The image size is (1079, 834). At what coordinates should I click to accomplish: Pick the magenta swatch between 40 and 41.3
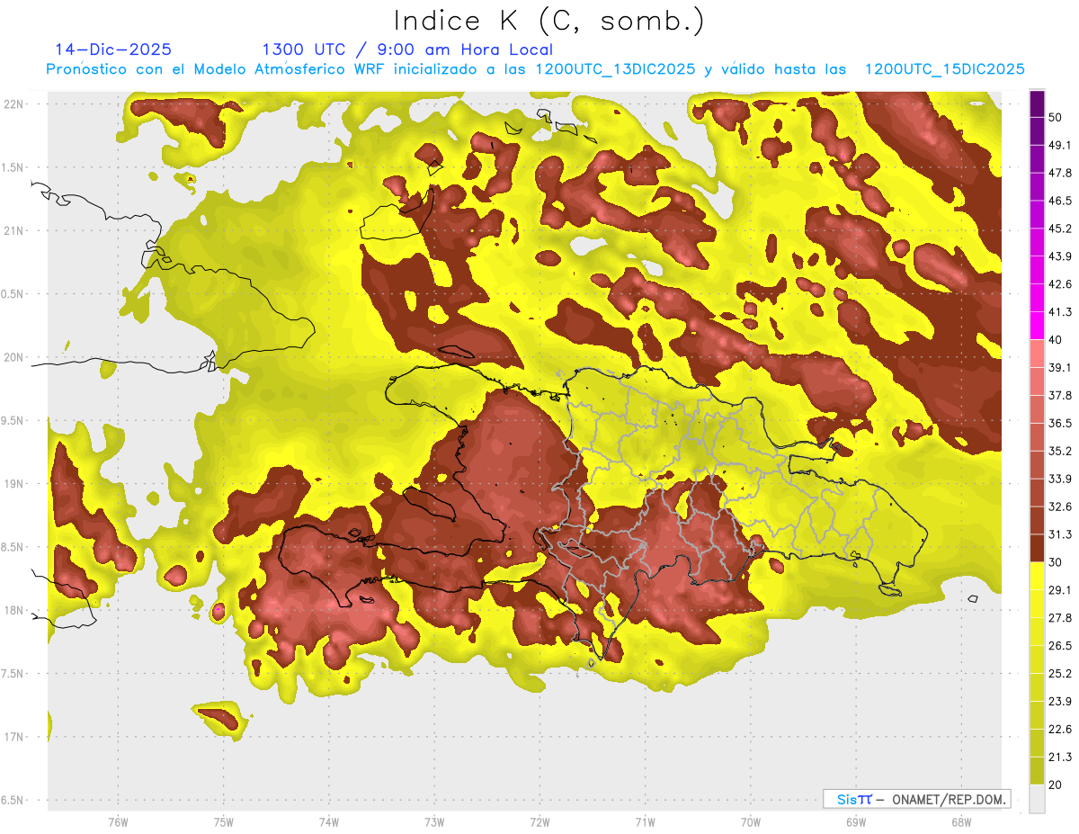(x=1037, y=325)
